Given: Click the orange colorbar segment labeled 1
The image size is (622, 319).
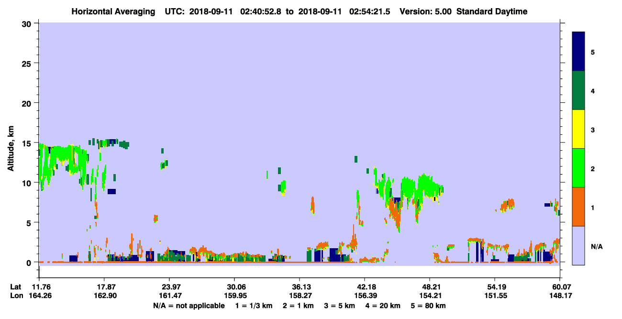Looking at the screenshot, I should [x=578, y=207].
